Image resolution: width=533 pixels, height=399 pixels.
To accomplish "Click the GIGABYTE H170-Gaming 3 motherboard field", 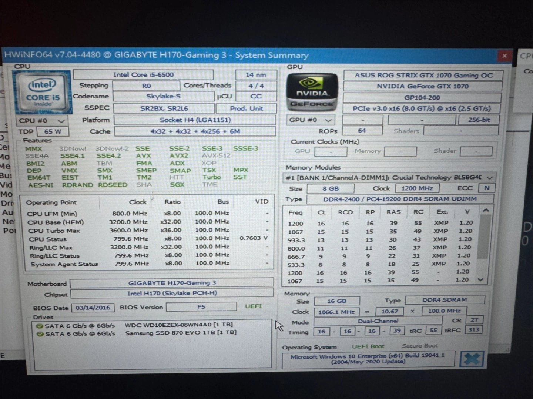I will (172, 283).
